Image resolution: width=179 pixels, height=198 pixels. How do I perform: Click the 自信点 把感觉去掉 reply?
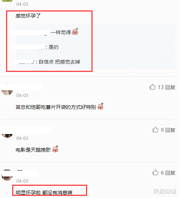(x=59, y=62)
